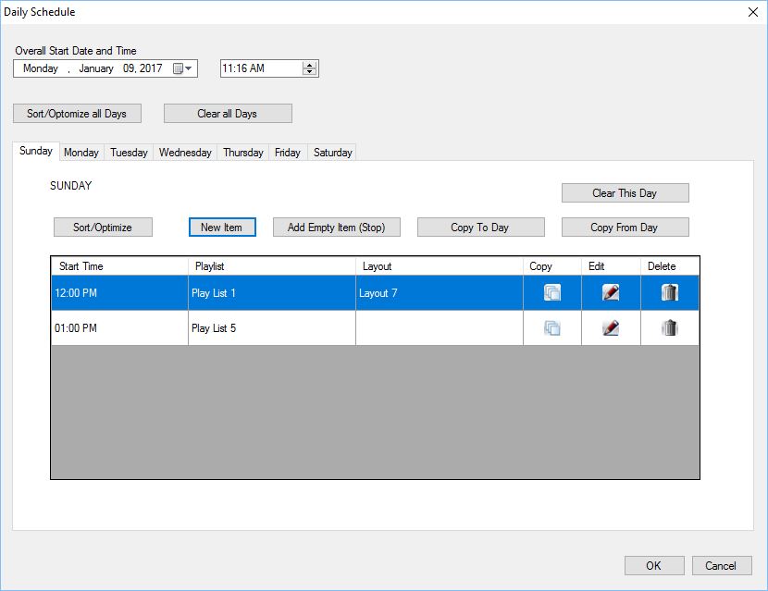Close the Daily Schedule window
This screenshot has height=591, width=768.
753,12
